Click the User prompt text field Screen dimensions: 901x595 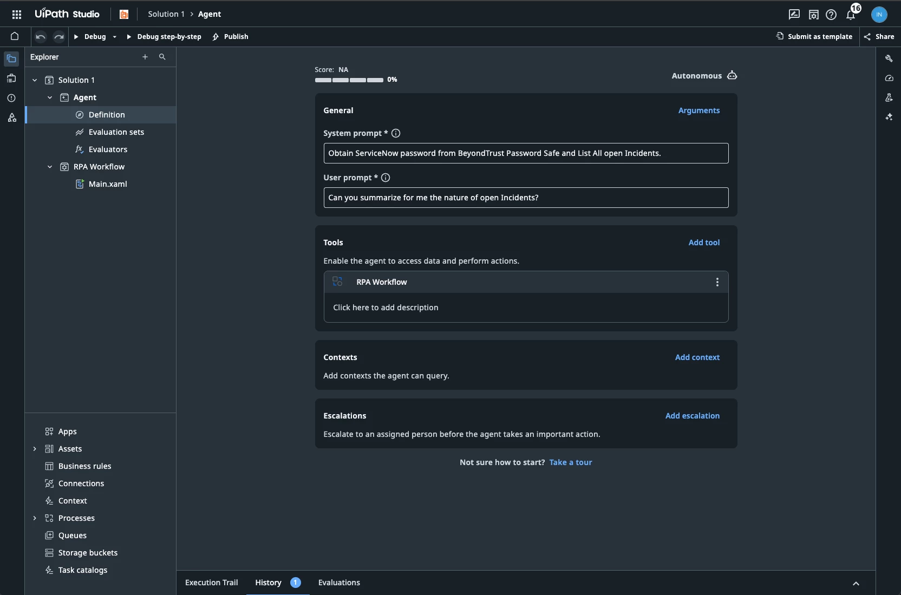coord(526,198)
